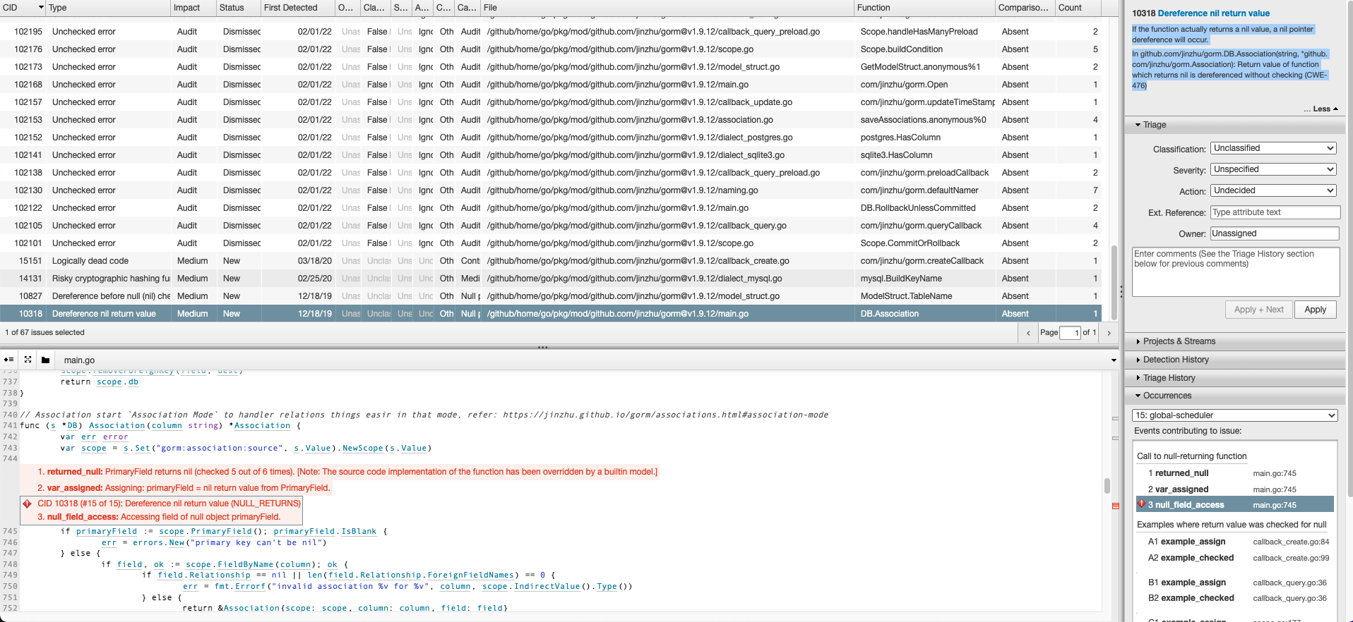Collapse description with the Less link
The height and width of the screenshot is (622, 1353).
pyautogui.click(x=1321, y=109)
